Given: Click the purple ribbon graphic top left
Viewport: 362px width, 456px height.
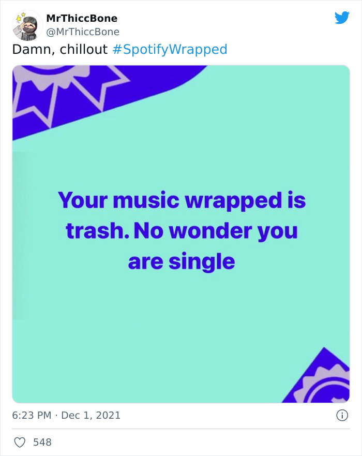Looking at the screenshot, I should [62, 96].
